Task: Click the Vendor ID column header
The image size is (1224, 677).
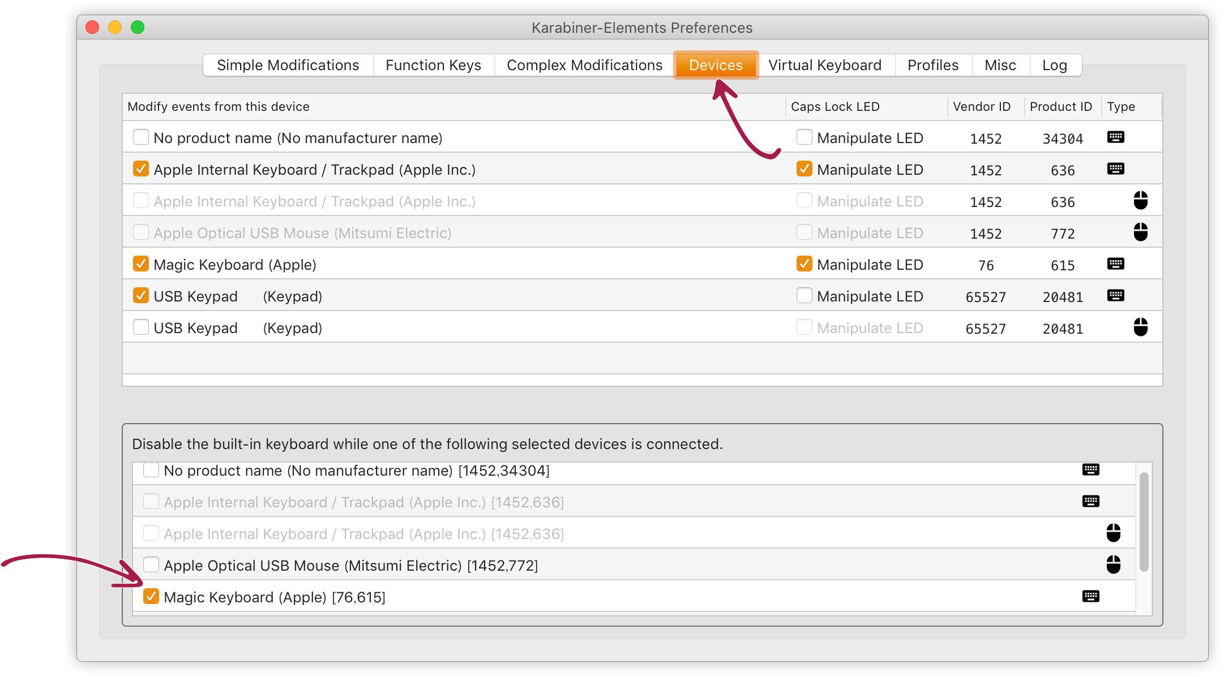Action: pos(986,107)
